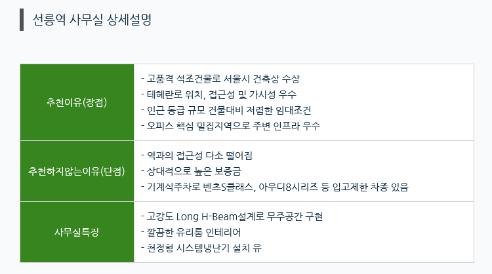This screenshot has height=274, width=492.
Task: Click the line 오피스 핵심 밀집지역으로 주변 인프라 우수
Action: tap(231, 126)
